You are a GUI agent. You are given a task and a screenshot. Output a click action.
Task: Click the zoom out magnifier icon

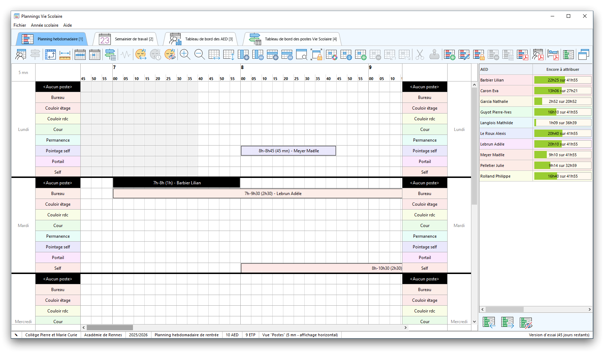(199, 54)
